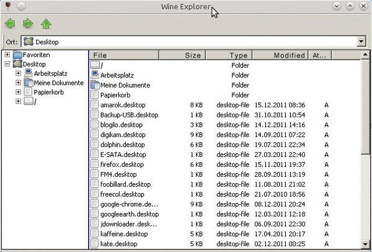Go up one folder level
Viewport: 372px width, 252px height.
46,24
